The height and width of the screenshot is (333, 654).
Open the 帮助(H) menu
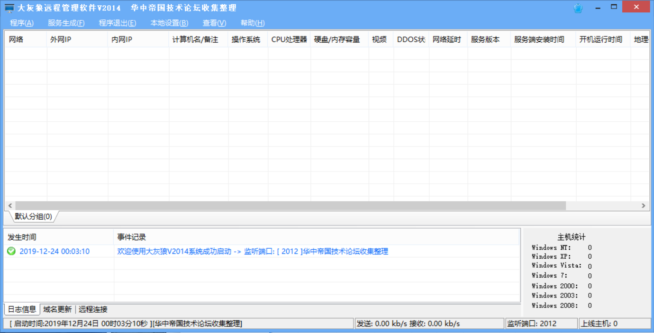[253, 23]
